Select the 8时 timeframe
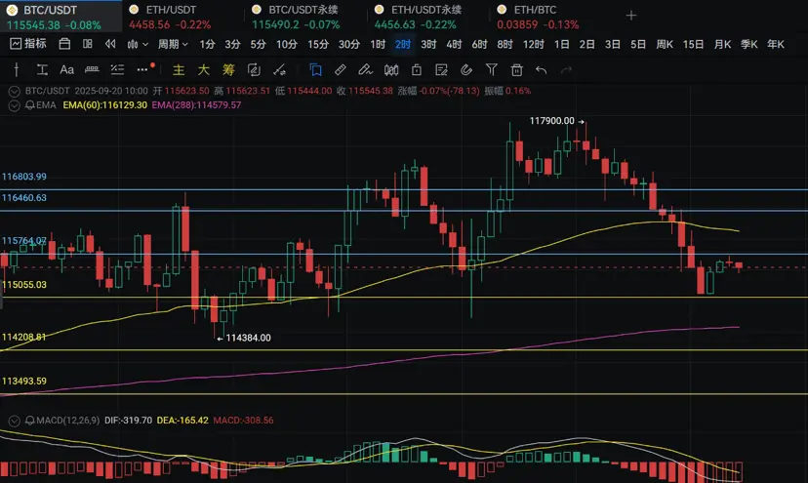The image size is (808, 483). pyautogui.click(x=505, y=44)
